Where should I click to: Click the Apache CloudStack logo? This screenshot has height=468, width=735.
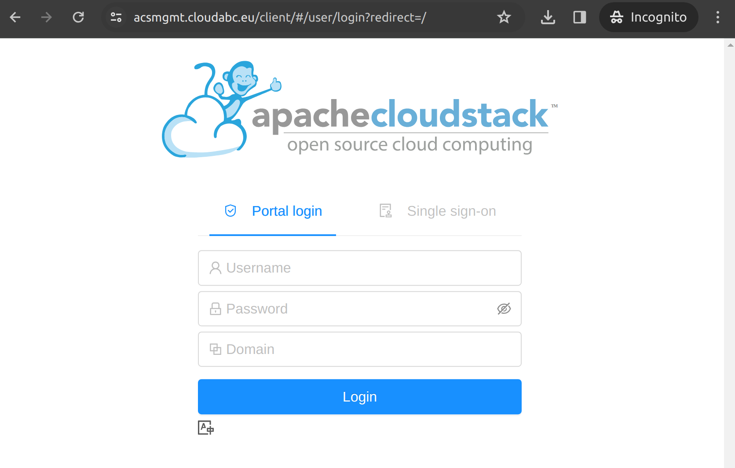[x=360, y=110]
